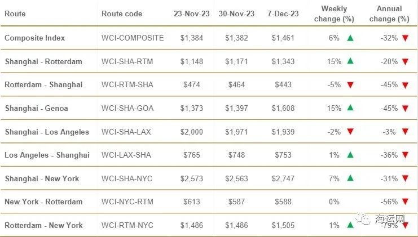This screenshot has width=418, height=237.
Task: Click the red annual arrow for Los Angeles - Shanghai
Action: (405, 155)
